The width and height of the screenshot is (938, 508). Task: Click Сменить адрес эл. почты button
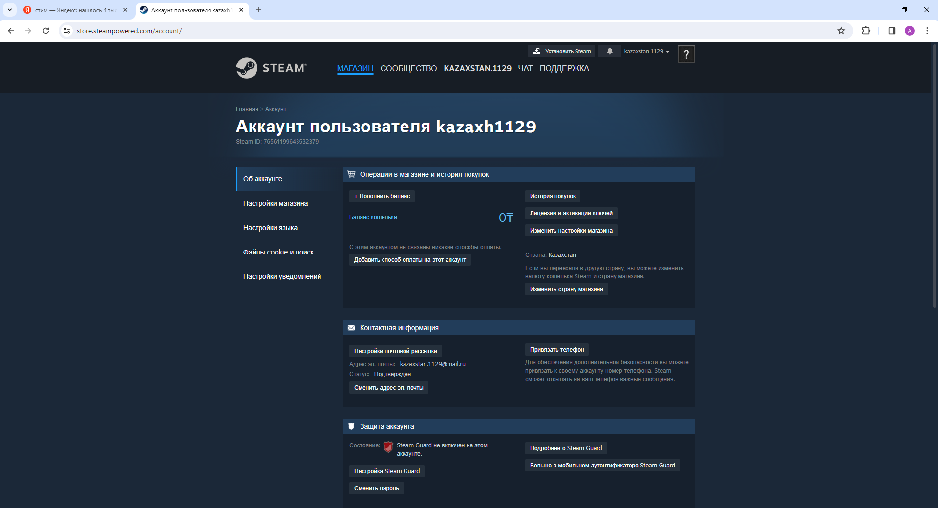tap(389, 388)
